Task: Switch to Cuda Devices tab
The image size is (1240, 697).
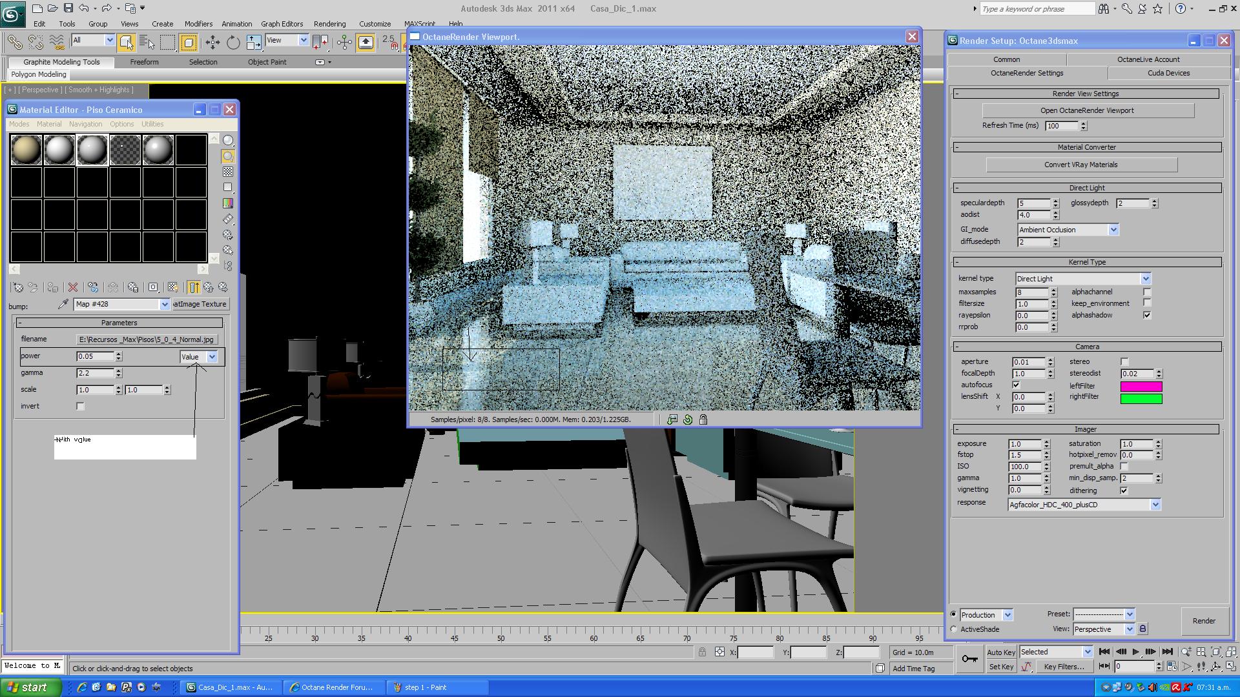Action: coord(1168,73)
